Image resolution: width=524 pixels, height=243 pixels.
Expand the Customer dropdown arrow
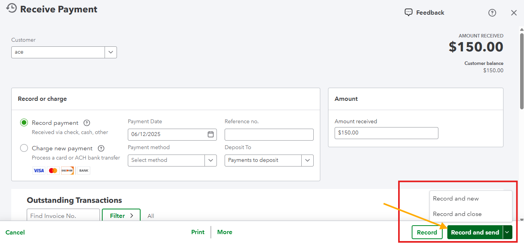pos(111,52)
